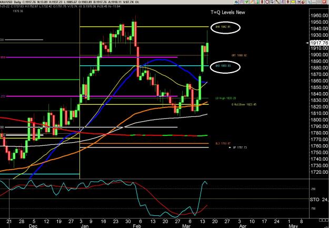Click the green checkmark toolbar icon
Viewport: 329px width, 228px height.
click(246, 2)
